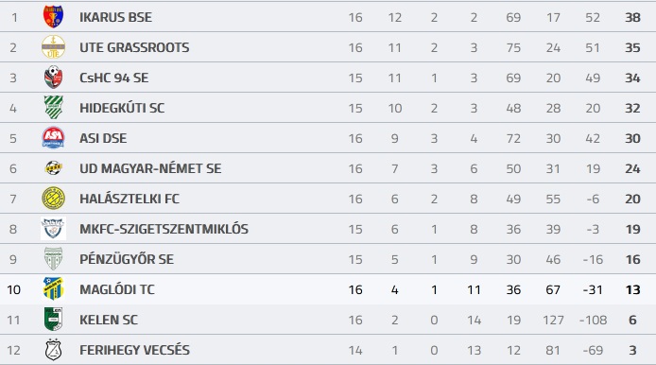The width and height of the screenshot is (656, 365).
Task: Open the UTE GRASSROOTS team link
Action: pyautogui.click(x=134, y=47)
